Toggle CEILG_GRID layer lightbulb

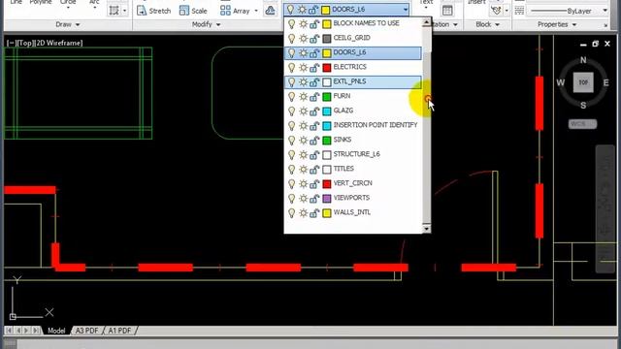tap(291, 38)
